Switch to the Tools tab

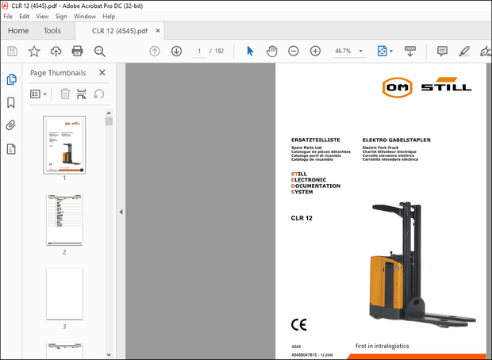click(x=52, y=31)
